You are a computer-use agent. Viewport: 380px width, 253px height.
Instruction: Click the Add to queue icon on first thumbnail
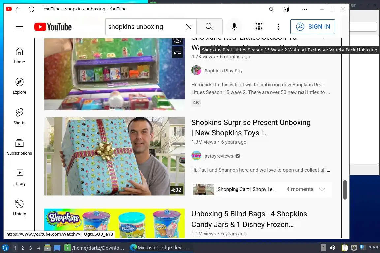click(177, 52)
